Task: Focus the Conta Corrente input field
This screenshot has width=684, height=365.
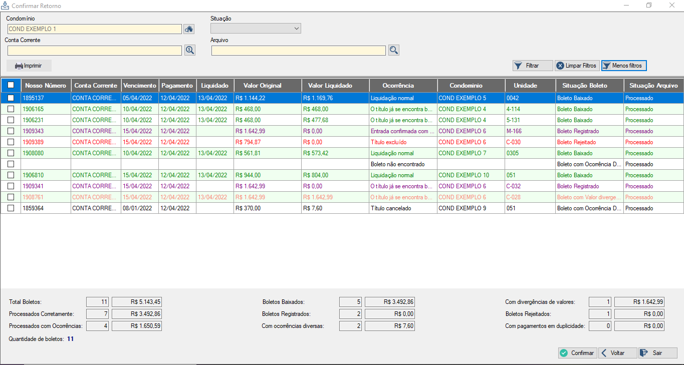Action: tap(94, 51)
